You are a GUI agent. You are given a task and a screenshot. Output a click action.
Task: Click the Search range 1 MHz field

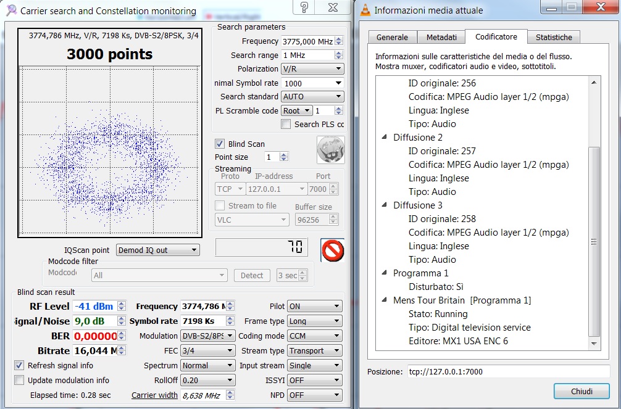(x=308, y=55)
